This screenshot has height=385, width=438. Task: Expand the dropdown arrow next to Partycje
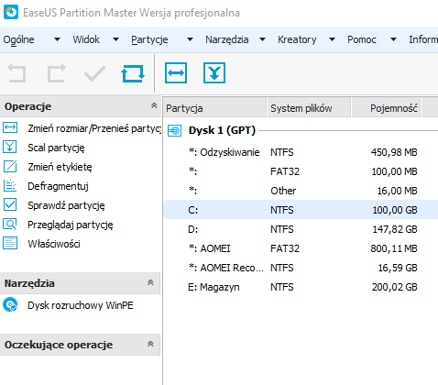point(190,39)
